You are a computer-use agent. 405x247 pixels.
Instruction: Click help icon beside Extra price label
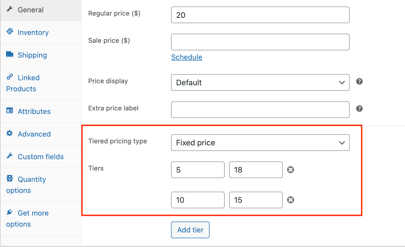tap(359, 109)
